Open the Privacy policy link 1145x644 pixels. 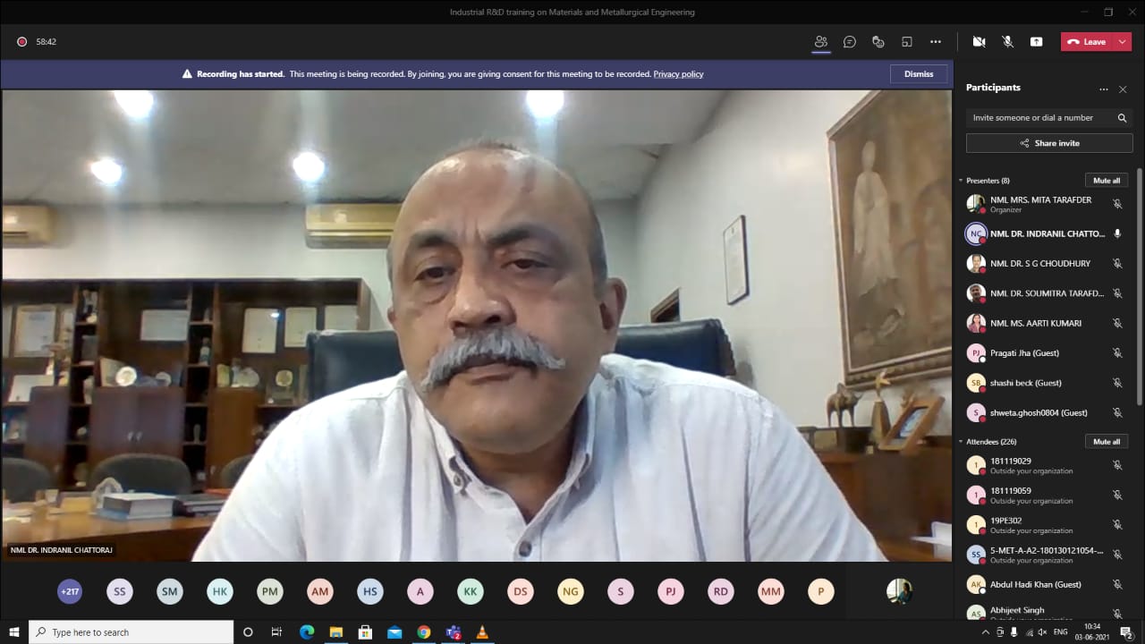coord(678,74)
